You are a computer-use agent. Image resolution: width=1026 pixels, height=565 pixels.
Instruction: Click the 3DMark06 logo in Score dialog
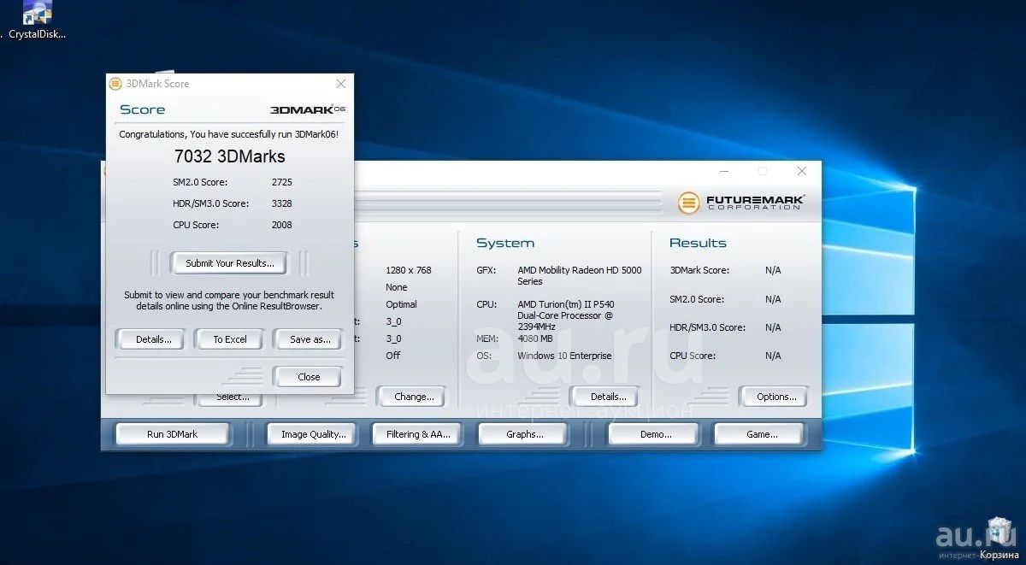pos(308,109)
